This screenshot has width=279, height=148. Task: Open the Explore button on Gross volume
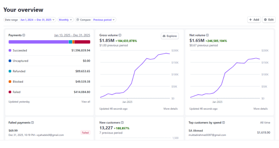point(170,36)
